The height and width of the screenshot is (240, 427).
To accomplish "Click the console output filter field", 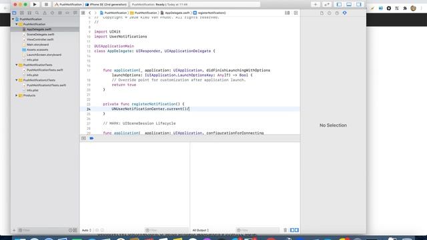I will pyautogui.click(x=258, y=230).
